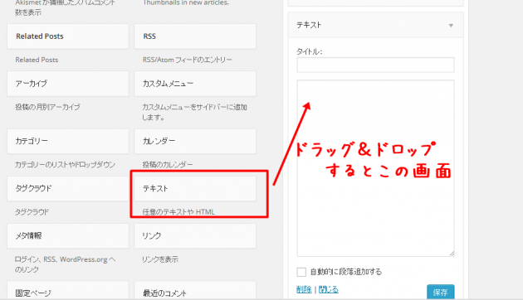The width and height of the screenshot is (523, 300).
Task: Click the 'カスタムメニューをサイドバーに追加します。' description
Action: tap(194, 112)
